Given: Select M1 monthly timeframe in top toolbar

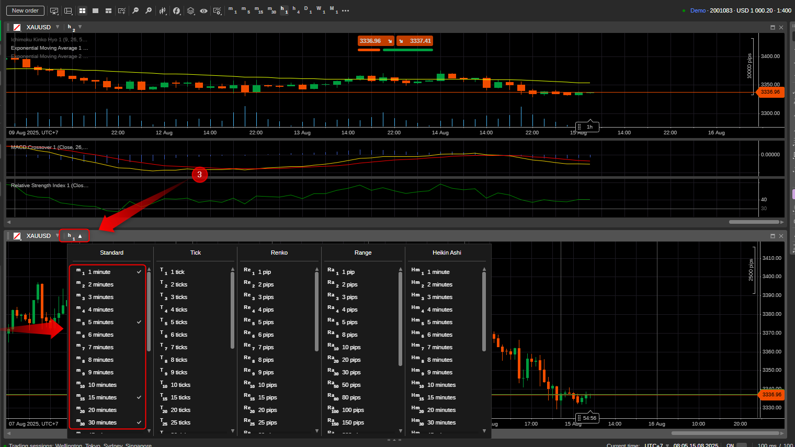Looking at the screenshot, I should coord(334,10).
